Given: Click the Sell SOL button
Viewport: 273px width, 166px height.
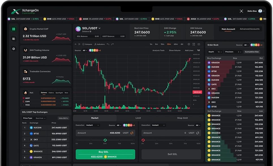Looking at the screenshot, I should [171, 154].
